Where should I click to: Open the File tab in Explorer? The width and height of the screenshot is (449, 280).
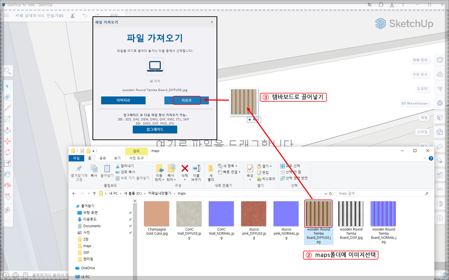76,158
